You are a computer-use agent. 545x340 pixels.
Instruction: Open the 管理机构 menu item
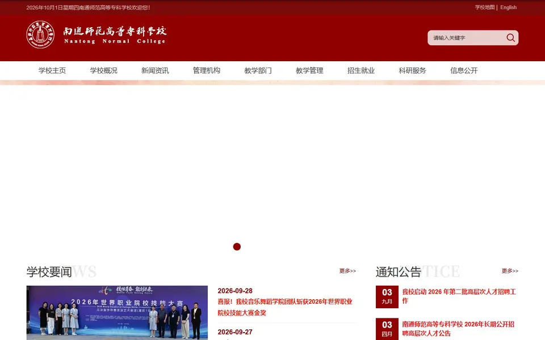click(x=207, y=70)
